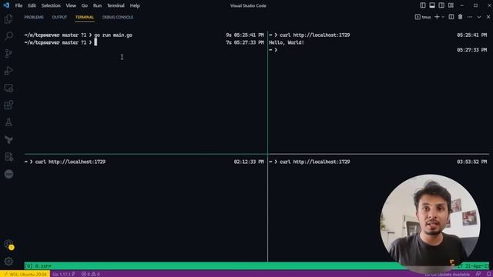The height and width of the screenshot is (277, 493).
Task: Open the new terminal launch profile dropdown arrow
Action: 443,17
